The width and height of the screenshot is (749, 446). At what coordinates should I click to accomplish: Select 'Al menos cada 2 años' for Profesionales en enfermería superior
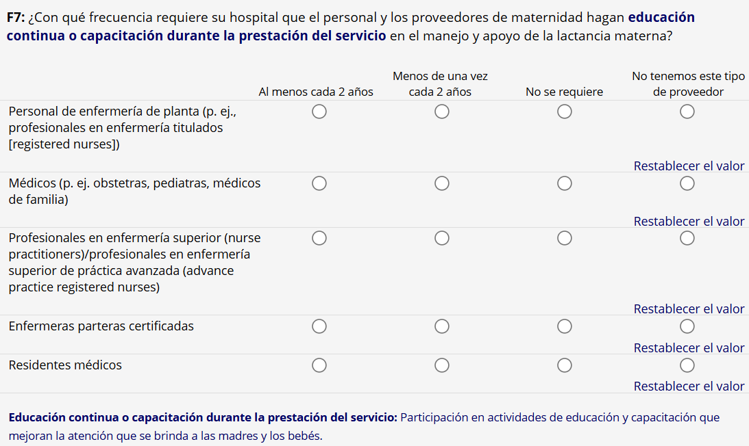(x=319, y=238)
